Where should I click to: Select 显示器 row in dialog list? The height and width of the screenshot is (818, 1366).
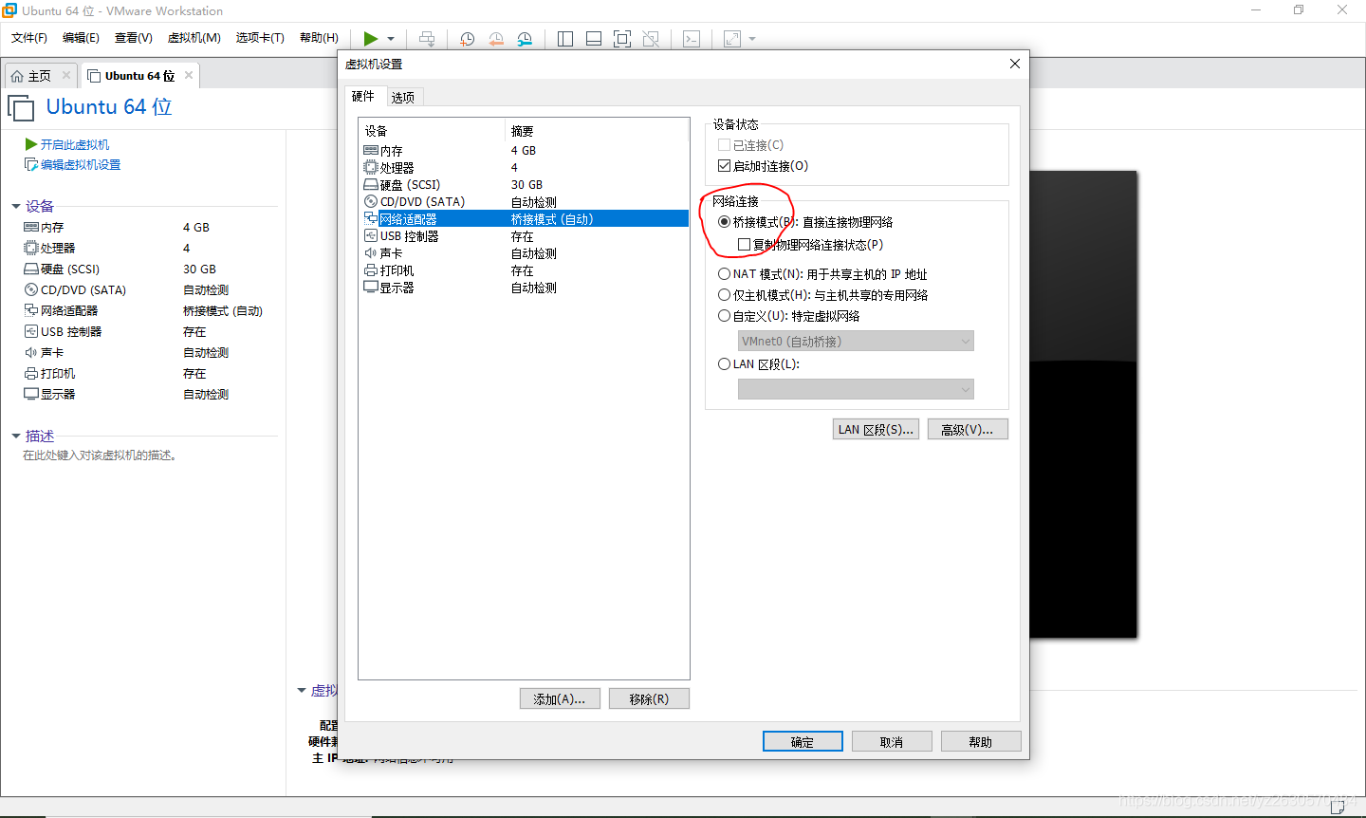[x=525, y=287]
